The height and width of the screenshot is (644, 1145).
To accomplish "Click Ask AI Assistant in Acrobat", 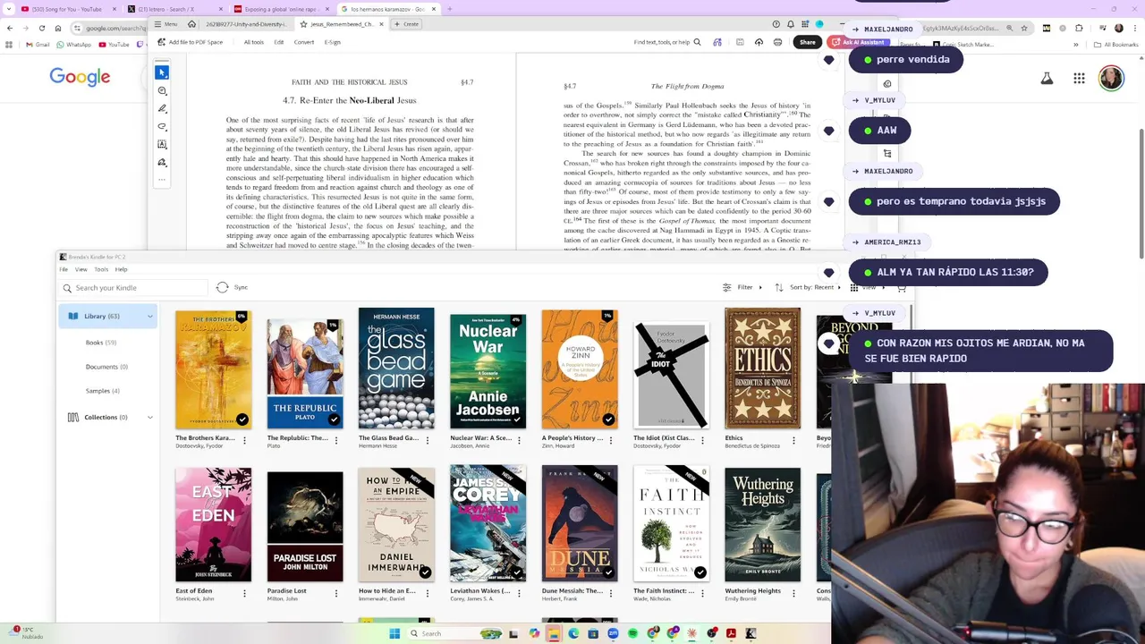I will tap(857, 42).
